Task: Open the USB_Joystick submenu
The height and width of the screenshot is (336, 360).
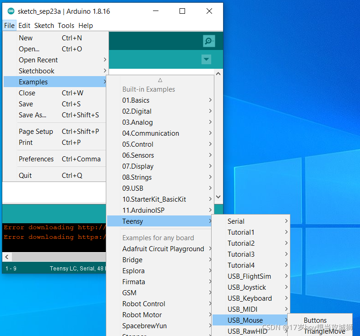Action: pyautogui.click(x=251, y=287)
